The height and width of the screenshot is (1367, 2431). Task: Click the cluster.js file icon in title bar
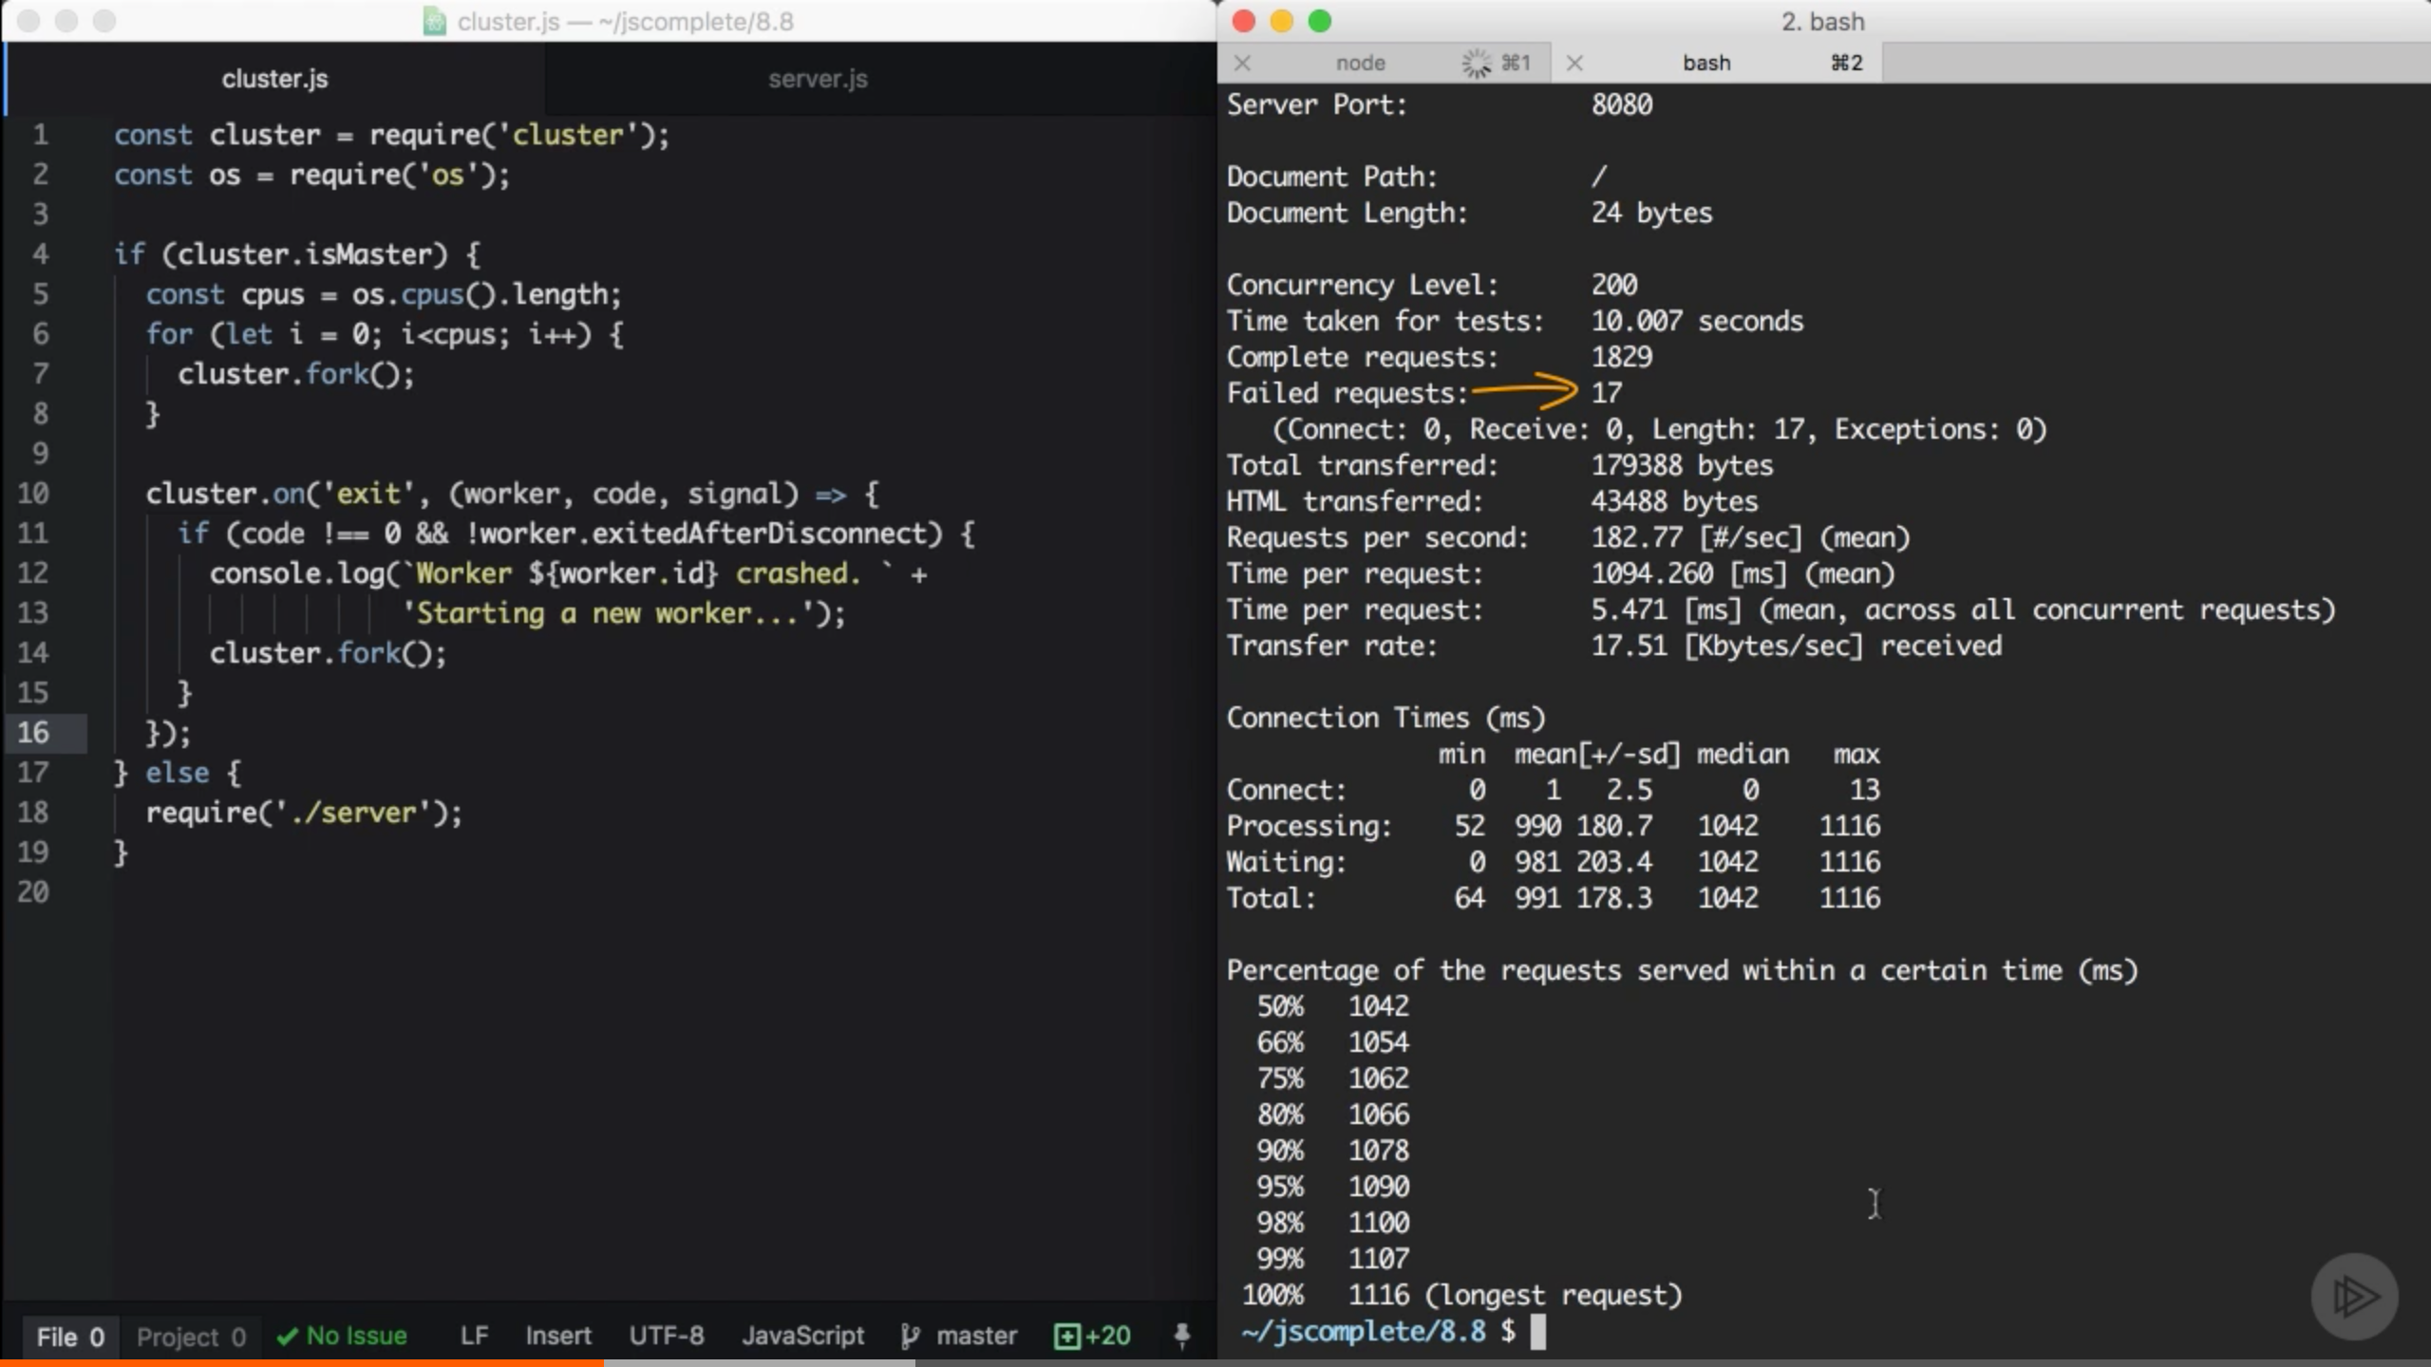[x=435, y=21]
